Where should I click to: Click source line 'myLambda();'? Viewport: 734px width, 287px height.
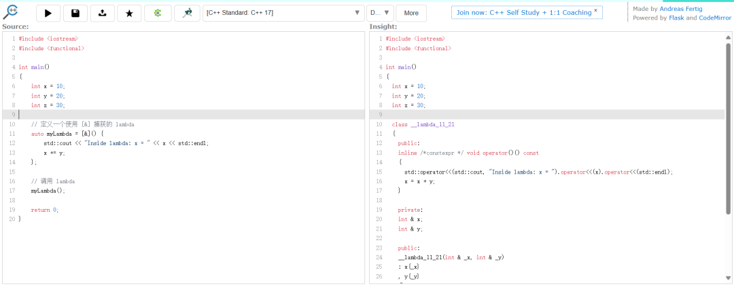(x=48, y=191)
